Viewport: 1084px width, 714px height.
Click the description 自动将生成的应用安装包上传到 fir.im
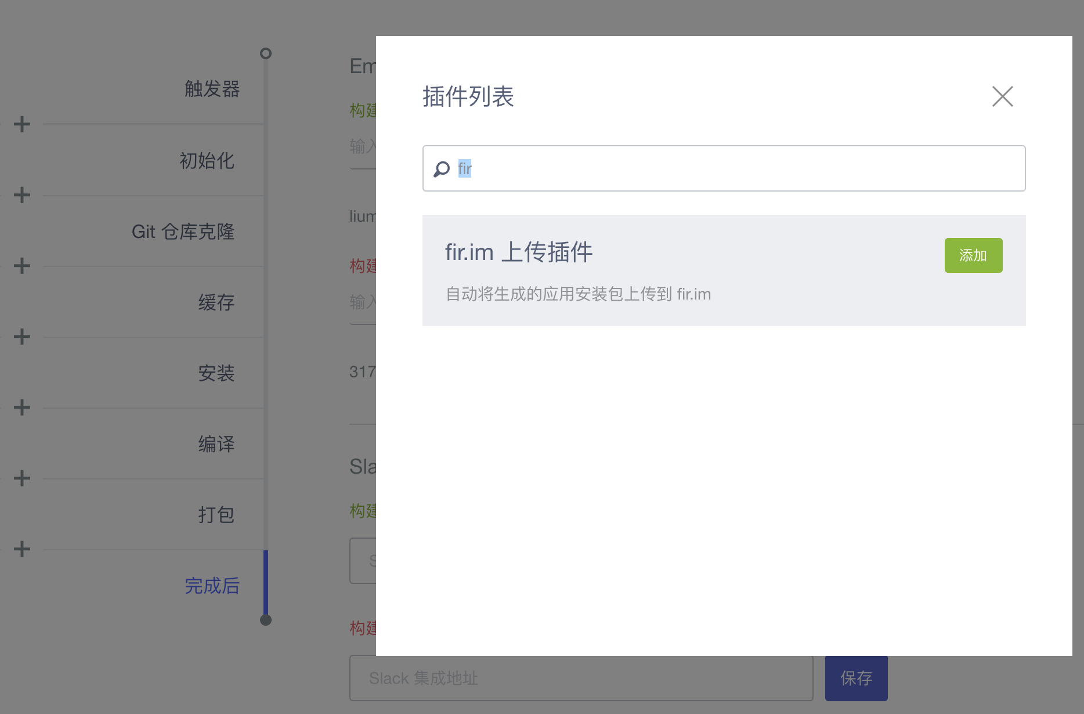pos(578,294)
